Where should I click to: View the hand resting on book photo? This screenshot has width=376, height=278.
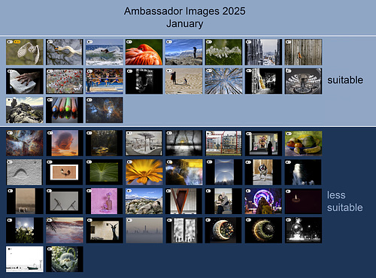click(25, 81)
